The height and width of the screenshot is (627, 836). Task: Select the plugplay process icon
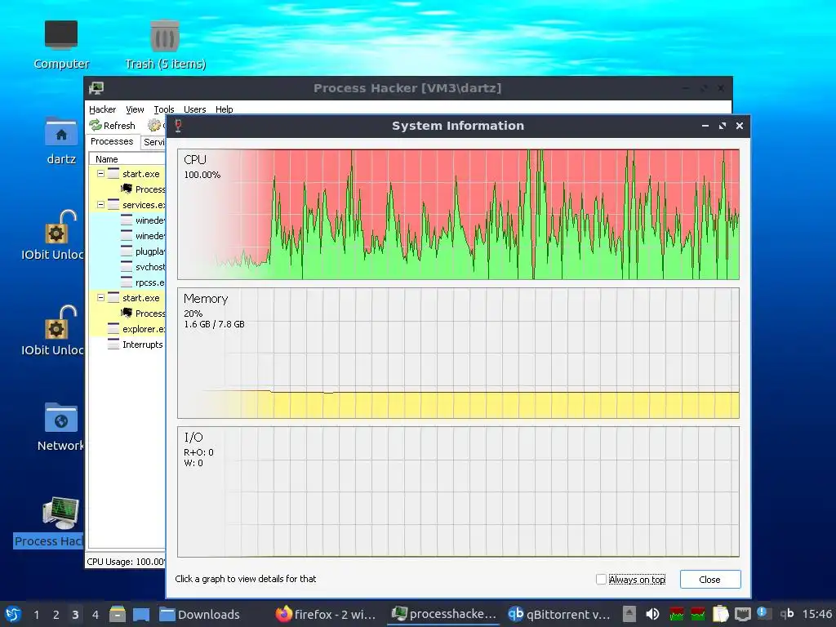(127, 251)
